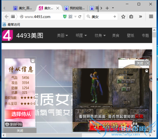
Task: Click the game character ad image
Action: pos(111,100)
